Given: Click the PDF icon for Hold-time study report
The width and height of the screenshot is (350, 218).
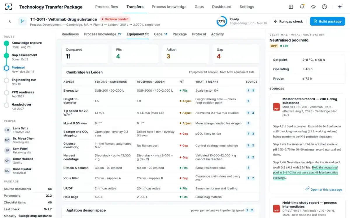Looking at the screenshot, I should click(276, 208).
